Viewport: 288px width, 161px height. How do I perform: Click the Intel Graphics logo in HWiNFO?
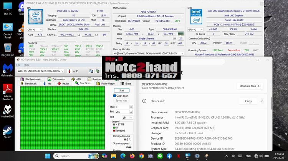[x=196, y=17]
